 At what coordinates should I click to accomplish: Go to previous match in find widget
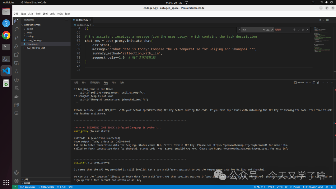click(x=294, y=30)
